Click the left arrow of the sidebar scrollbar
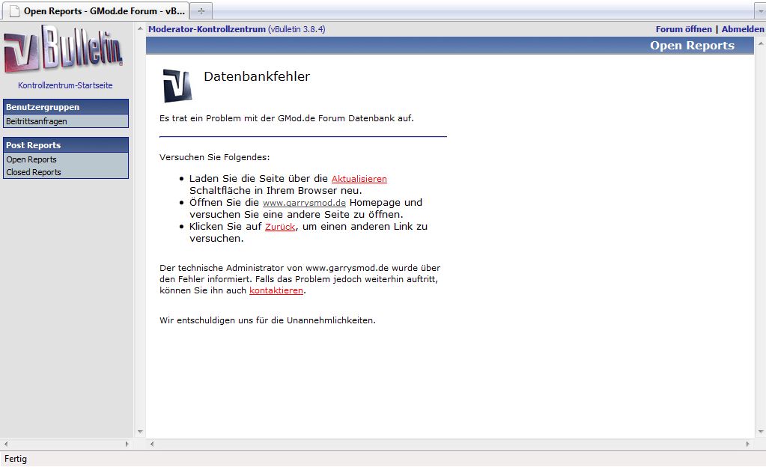Viewport: 766px width, 467px height. (x=5, y=444)
